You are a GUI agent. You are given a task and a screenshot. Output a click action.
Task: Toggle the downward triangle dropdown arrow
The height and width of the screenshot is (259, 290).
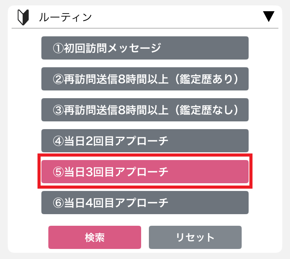[269, 17]
